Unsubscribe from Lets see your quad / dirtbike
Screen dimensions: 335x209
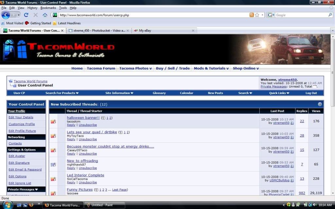[x=88, y=139]
